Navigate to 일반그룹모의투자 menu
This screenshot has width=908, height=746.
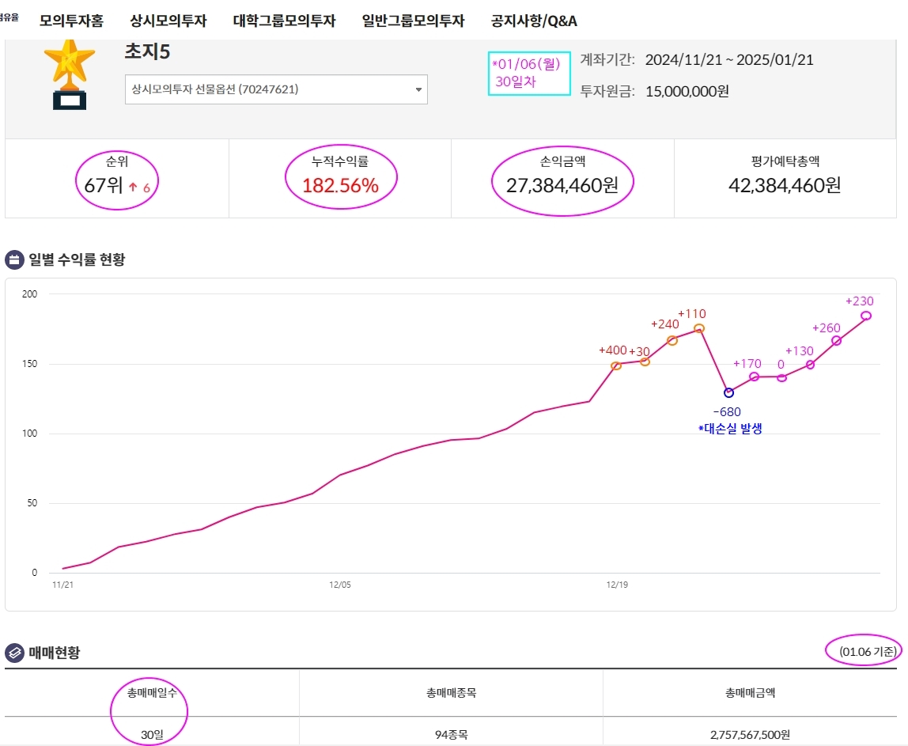point(414,21)
